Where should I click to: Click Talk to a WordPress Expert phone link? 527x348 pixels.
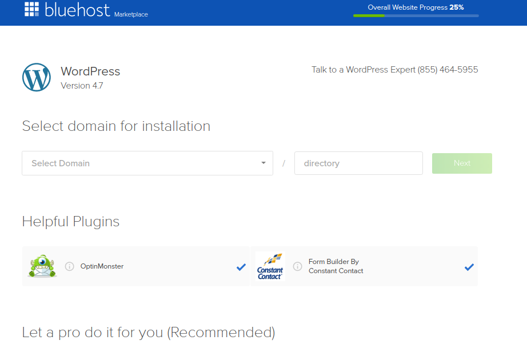(394, 70)
